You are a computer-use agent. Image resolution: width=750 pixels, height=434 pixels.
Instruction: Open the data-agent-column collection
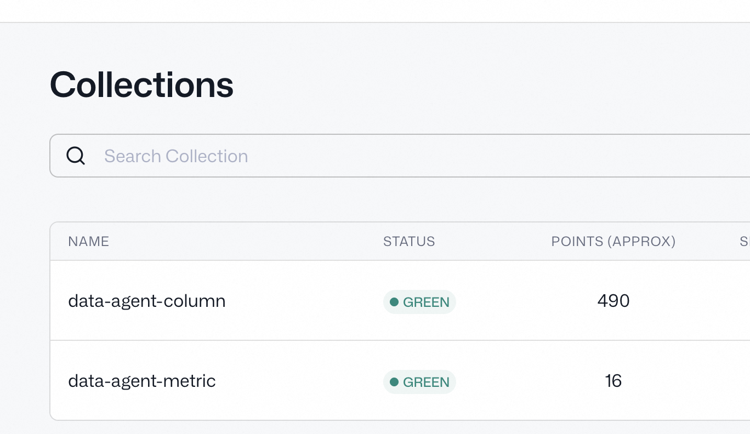147,301
